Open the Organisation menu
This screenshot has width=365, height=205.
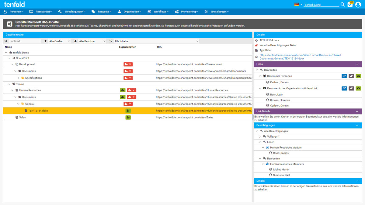129,12
